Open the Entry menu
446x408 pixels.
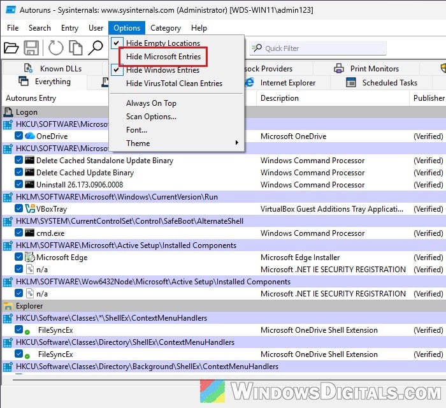[x=69, y=28]
